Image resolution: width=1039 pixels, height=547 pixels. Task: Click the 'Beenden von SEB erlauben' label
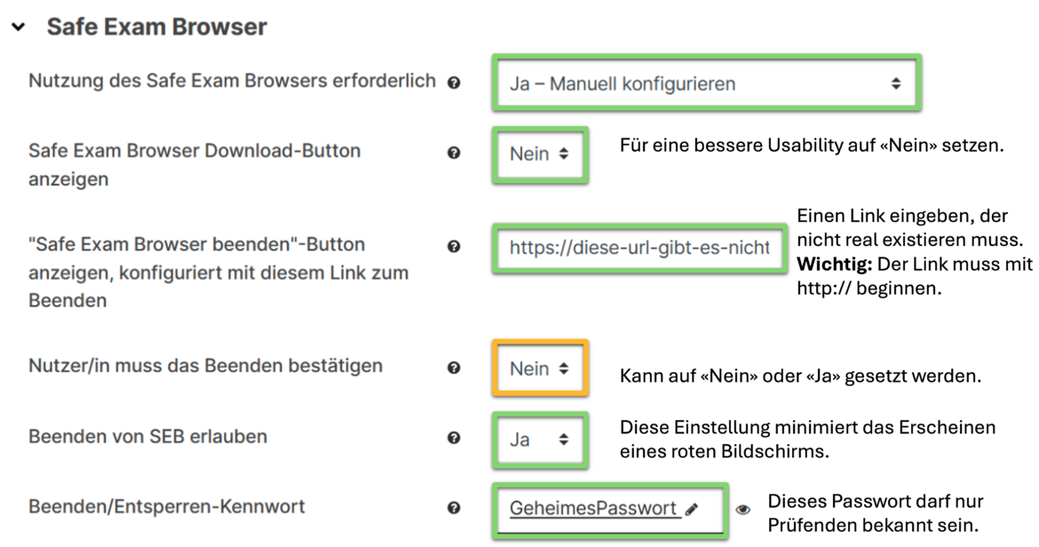tap(147, 437)
